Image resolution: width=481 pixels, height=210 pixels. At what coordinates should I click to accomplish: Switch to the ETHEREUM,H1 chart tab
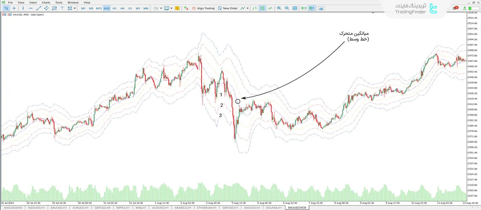pos(207,208)
